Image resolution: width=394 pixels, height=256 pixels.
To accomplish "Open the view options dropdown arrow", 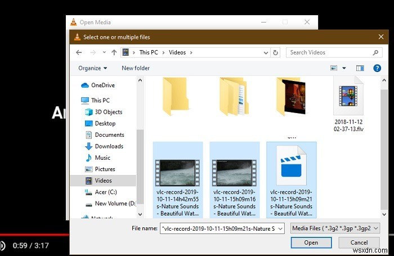I will pos(344,68).
